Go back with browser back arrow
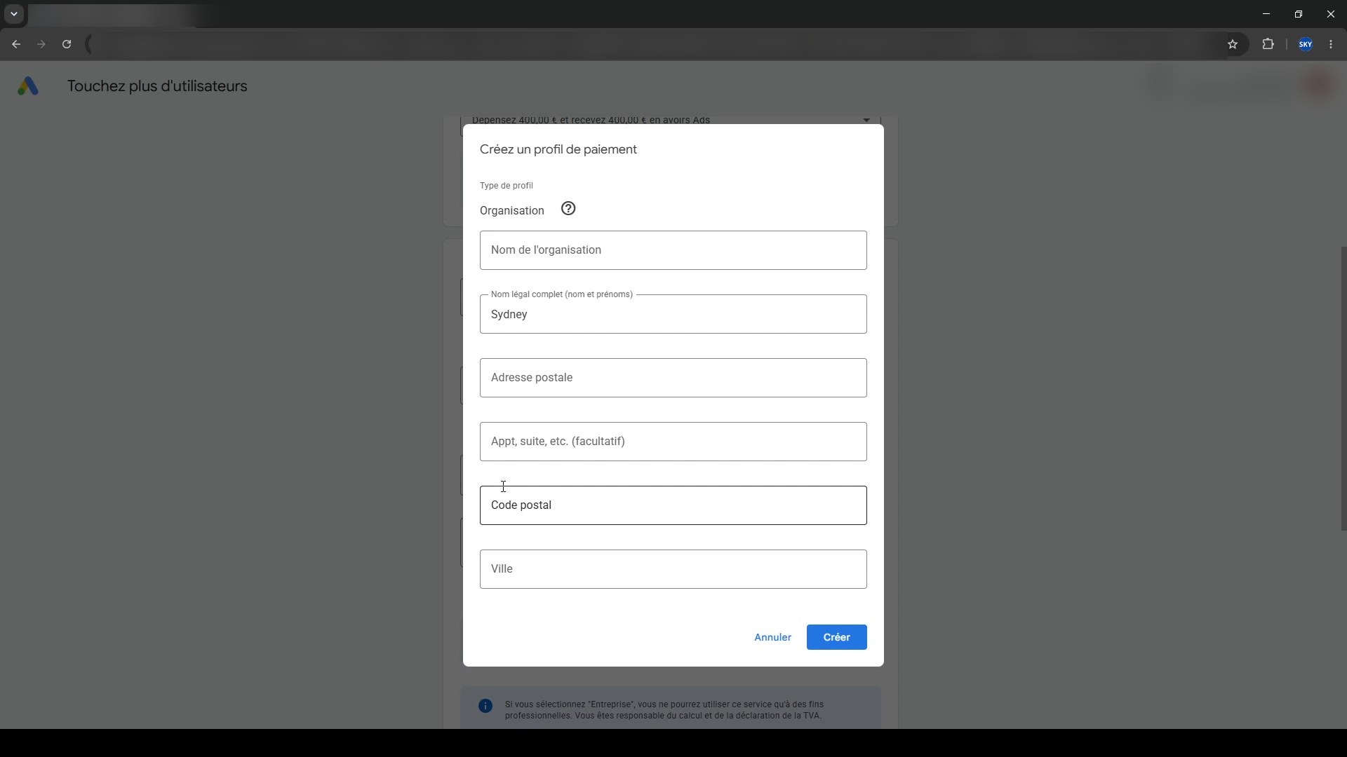Screen dimensions: 1347x757 tap(16, 44)
